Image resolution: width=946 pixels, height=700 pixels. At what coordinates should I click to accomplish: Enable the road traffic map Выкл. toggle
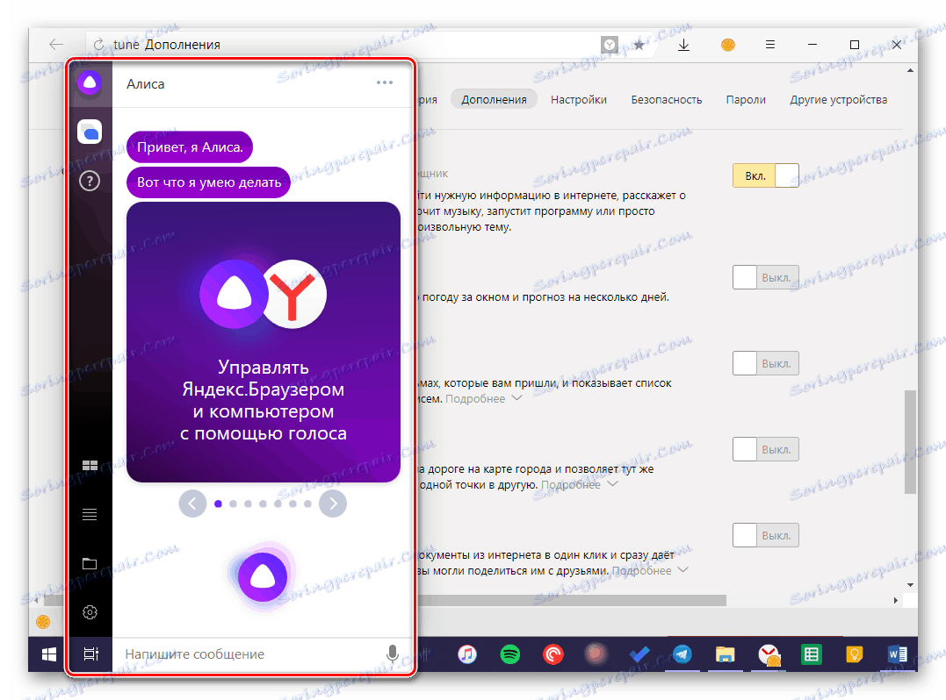click(x=766, y=449)
